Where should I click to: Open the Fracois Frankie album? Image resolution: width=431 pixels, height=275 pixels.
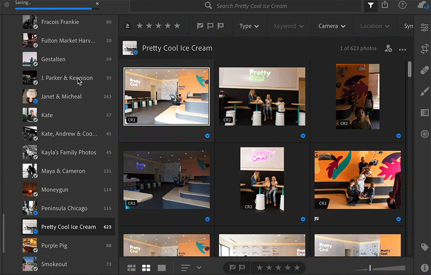(x=68, y=22)
